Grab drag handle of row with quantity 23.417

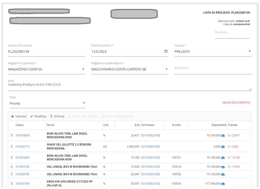(x=12, y=135)
